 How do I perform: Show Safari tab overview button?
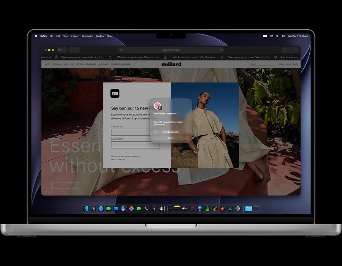click(296, 50)
